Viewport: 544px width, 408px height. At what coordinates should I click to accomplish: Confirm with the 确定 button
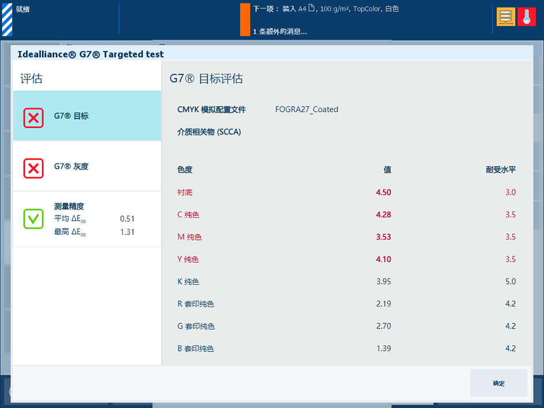pyautogui.click(x=498, y=383)
